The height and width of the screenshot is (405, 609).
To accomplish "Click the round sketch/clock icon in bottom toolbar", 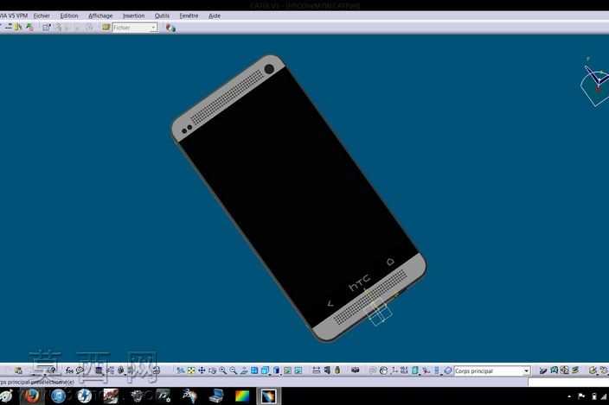I will point(383,370).
